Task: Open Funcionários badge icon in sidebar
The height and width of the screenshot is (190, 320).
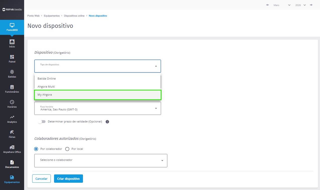Action: (12, 87)
